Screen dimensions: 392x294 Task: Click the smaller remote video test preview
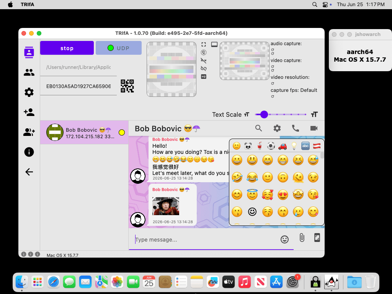point(245,61)
